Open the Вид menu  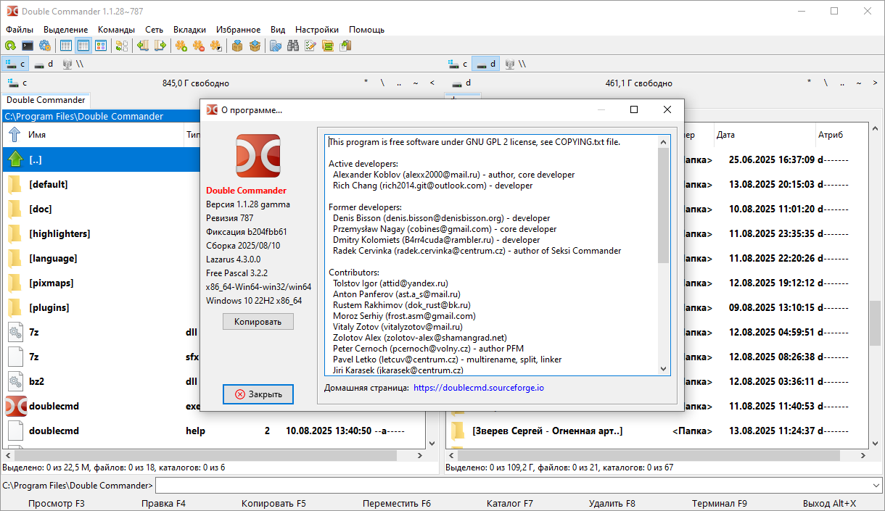point(278,30)
